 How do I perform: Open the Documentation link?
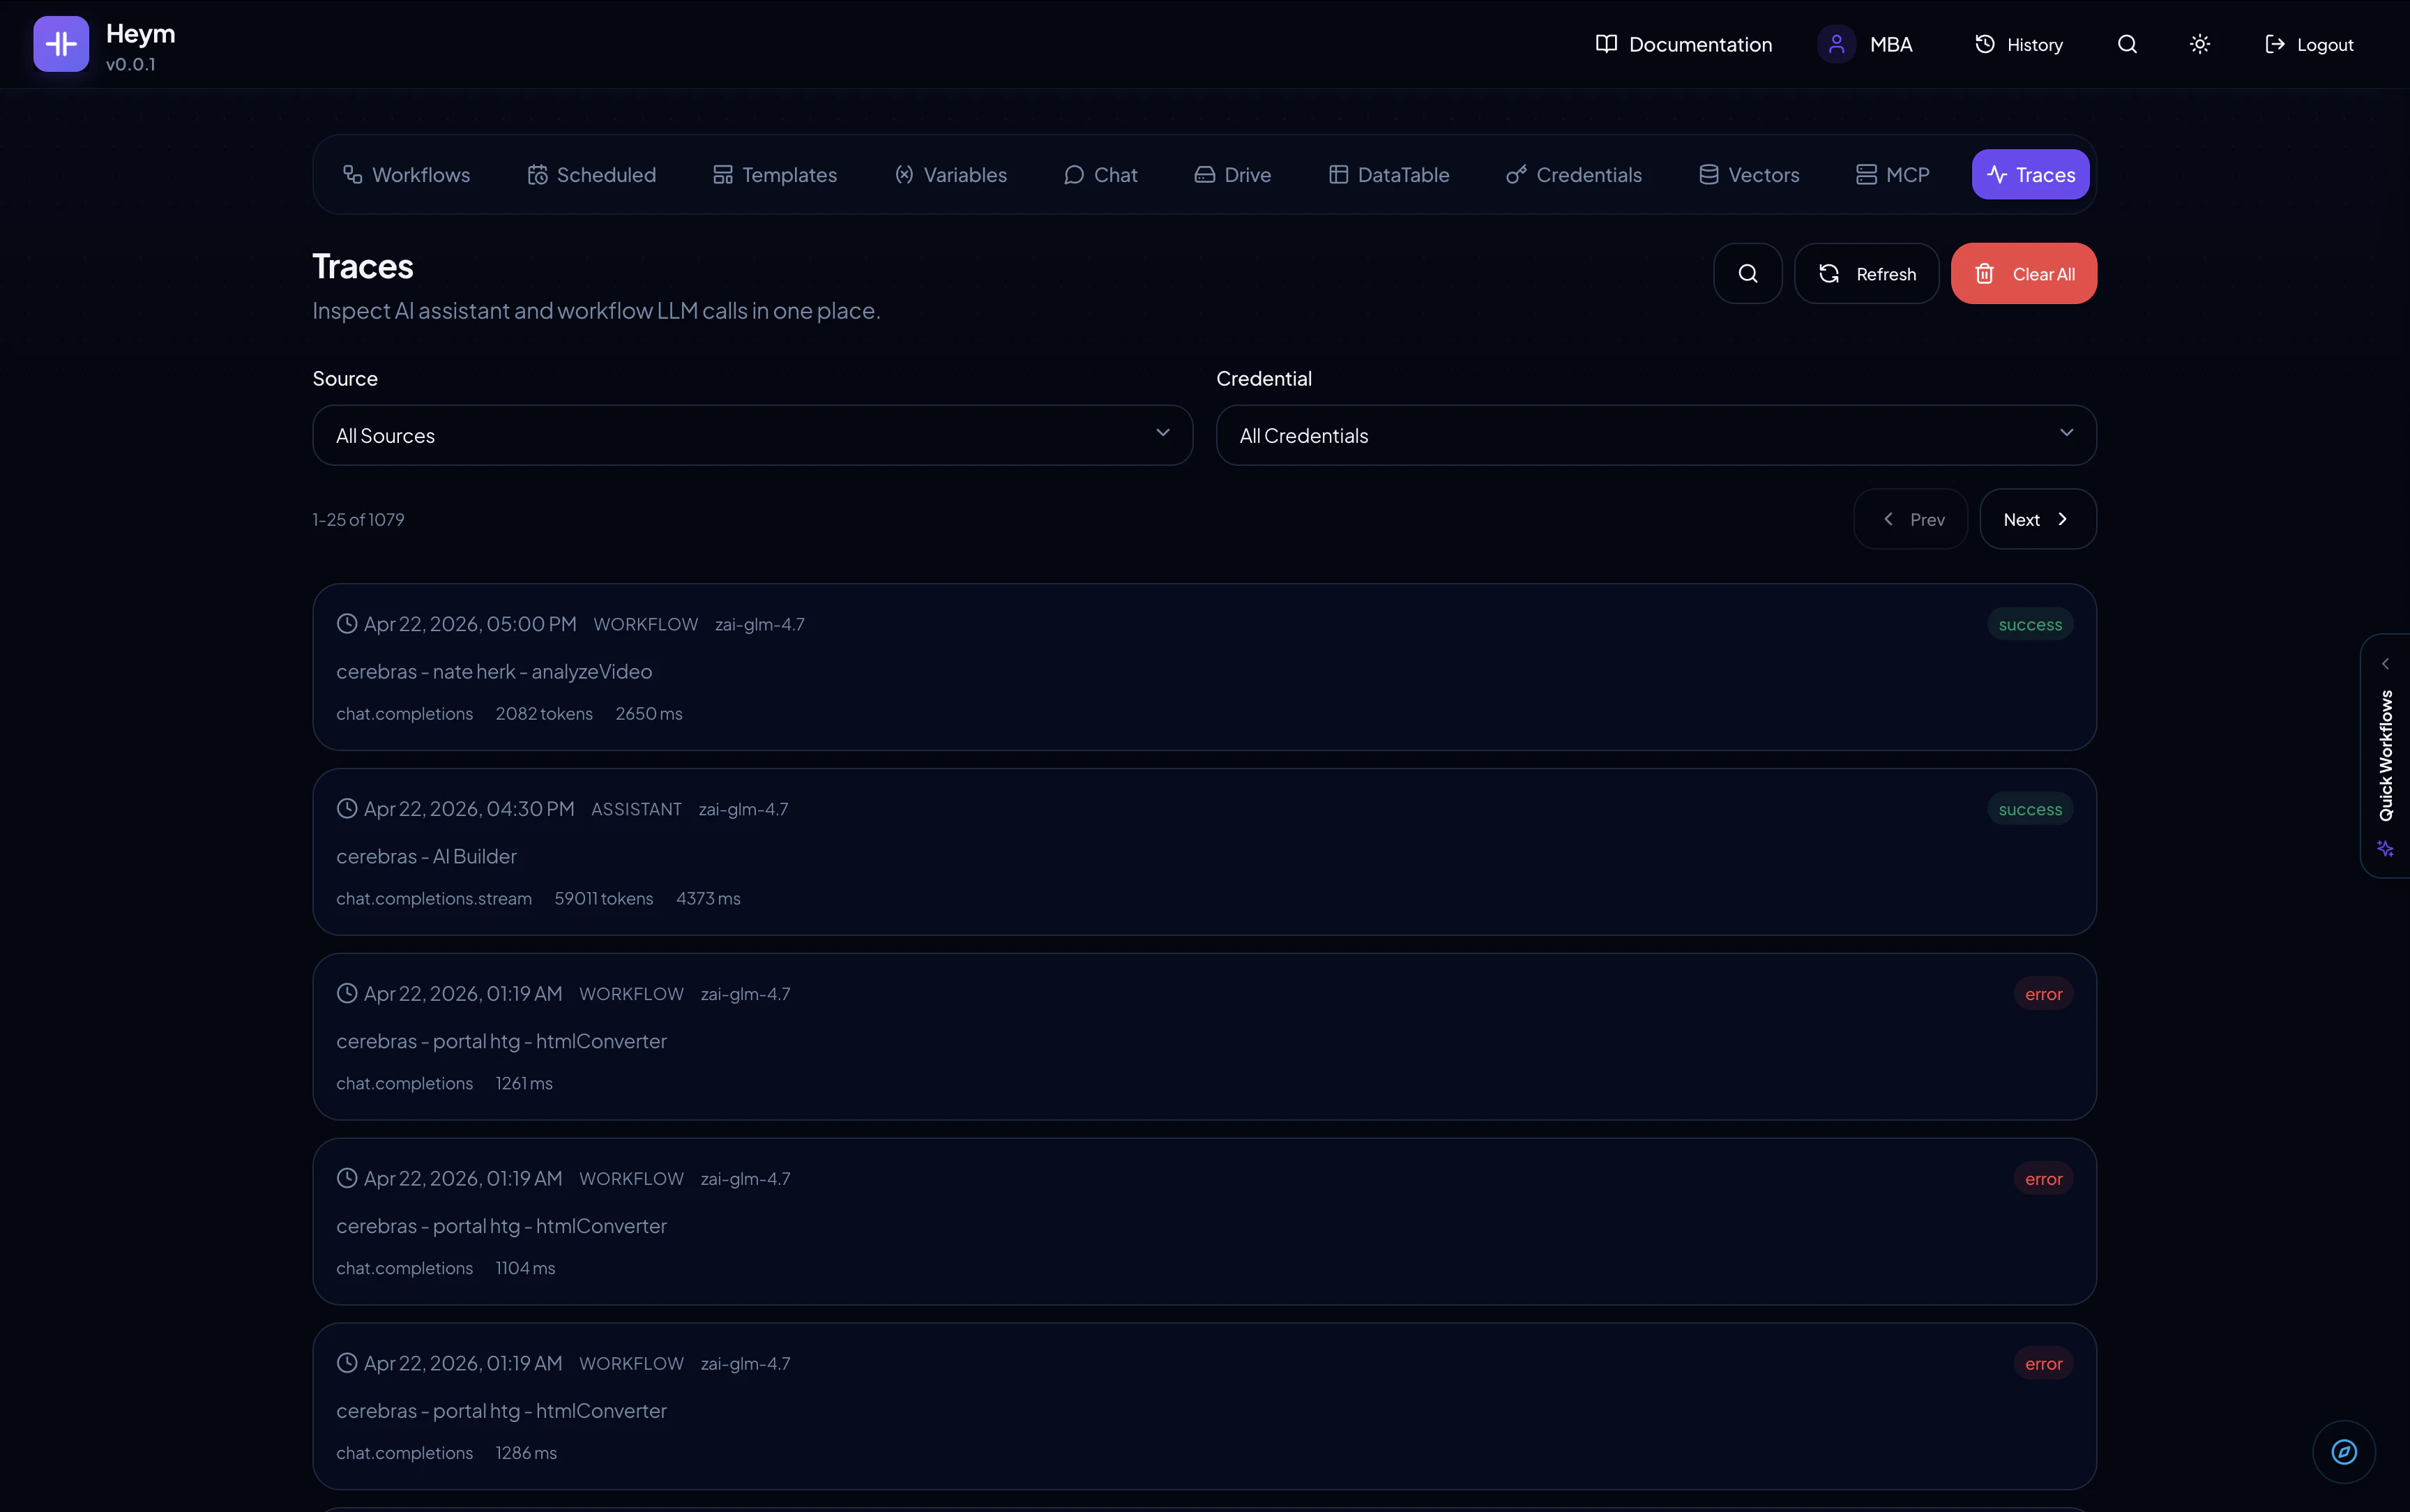coord(1682,44)
